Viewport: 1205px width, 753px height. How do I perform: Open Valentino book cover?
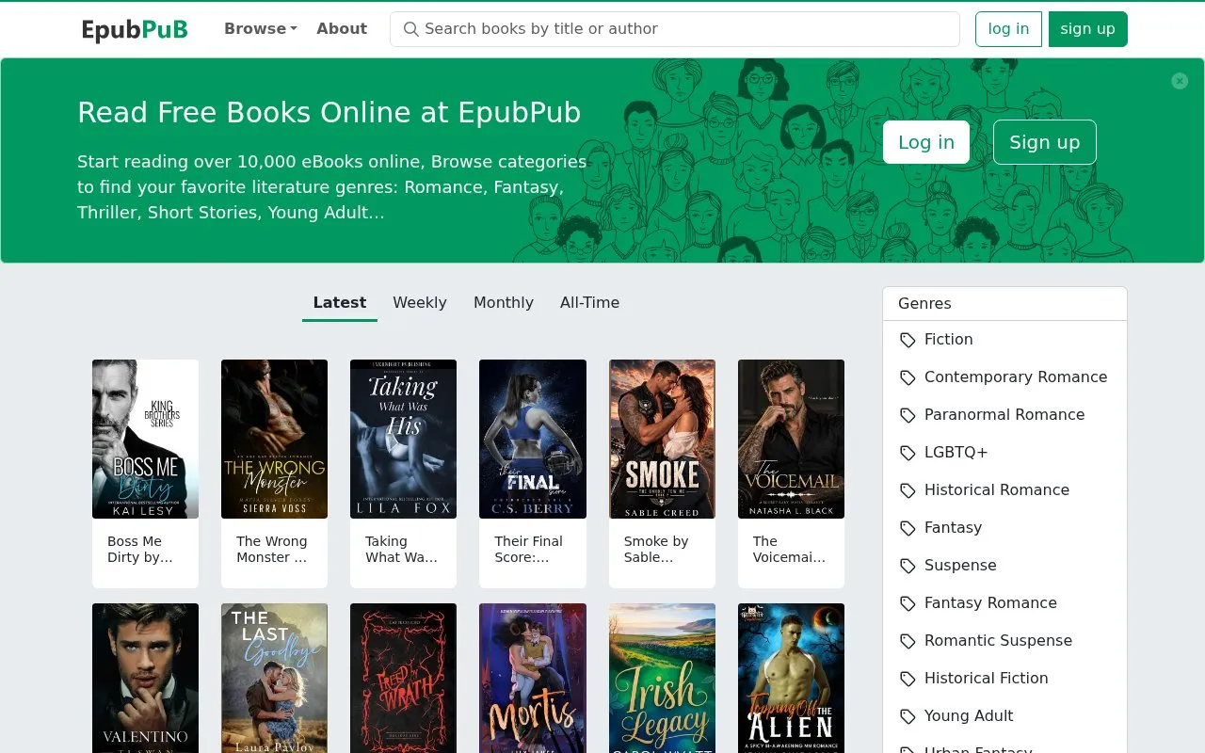146,678
